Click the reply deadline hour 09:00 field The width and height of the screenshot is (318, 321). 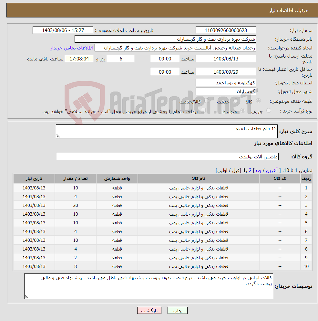[x=165, y=59]
